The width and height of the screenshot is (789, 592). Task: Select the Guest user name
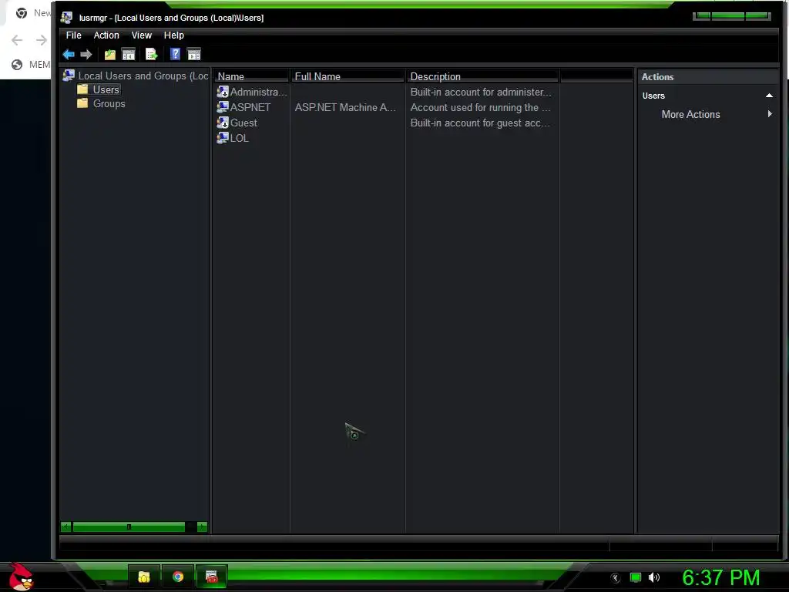243,123
